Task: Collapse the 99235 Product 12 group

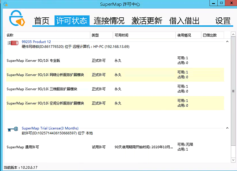Action: 227,41
